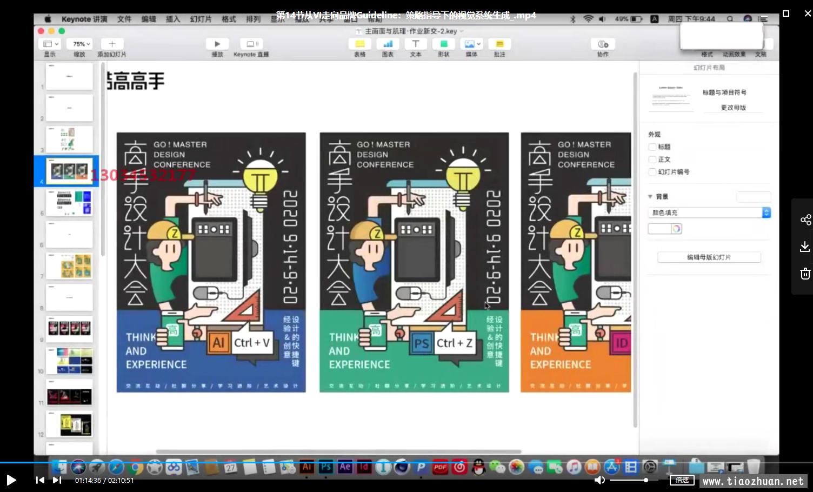Switch to the 动画效果 inspector tab
Screen dimensions: 813x492
click(734, 54)
